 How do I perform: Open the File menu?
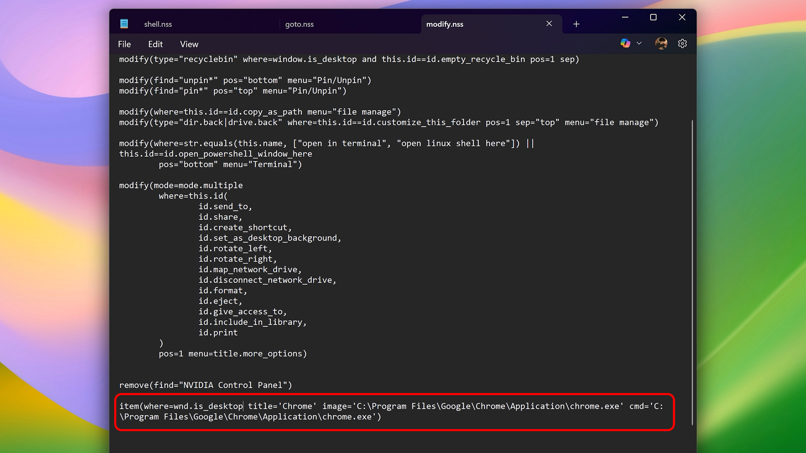click(124, 44)
